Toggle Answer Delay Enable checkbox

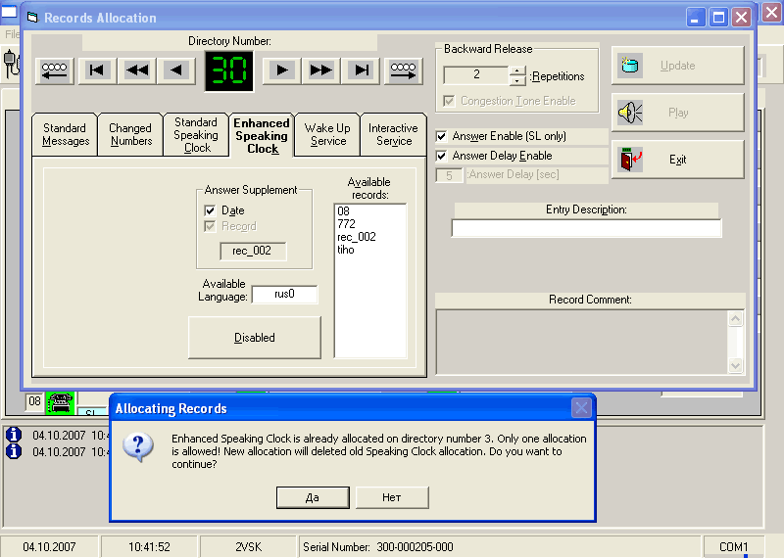(442, 157)
